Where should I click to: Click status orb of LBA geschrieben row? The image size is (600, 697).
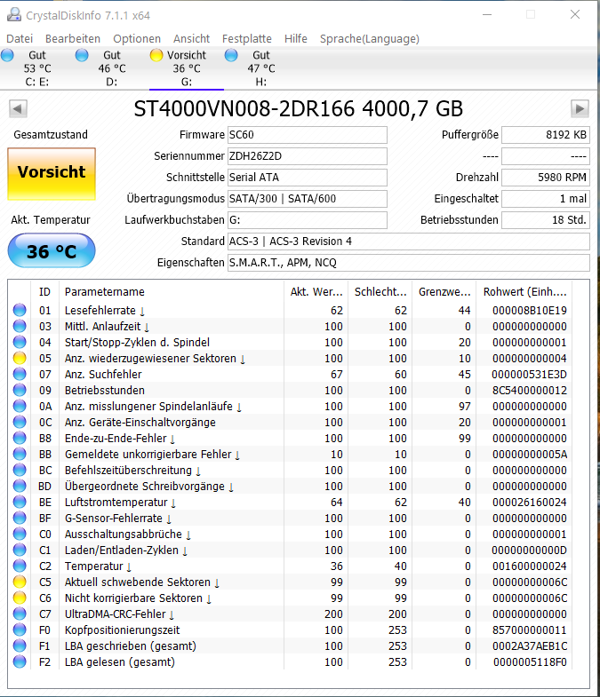click(20, 646)
